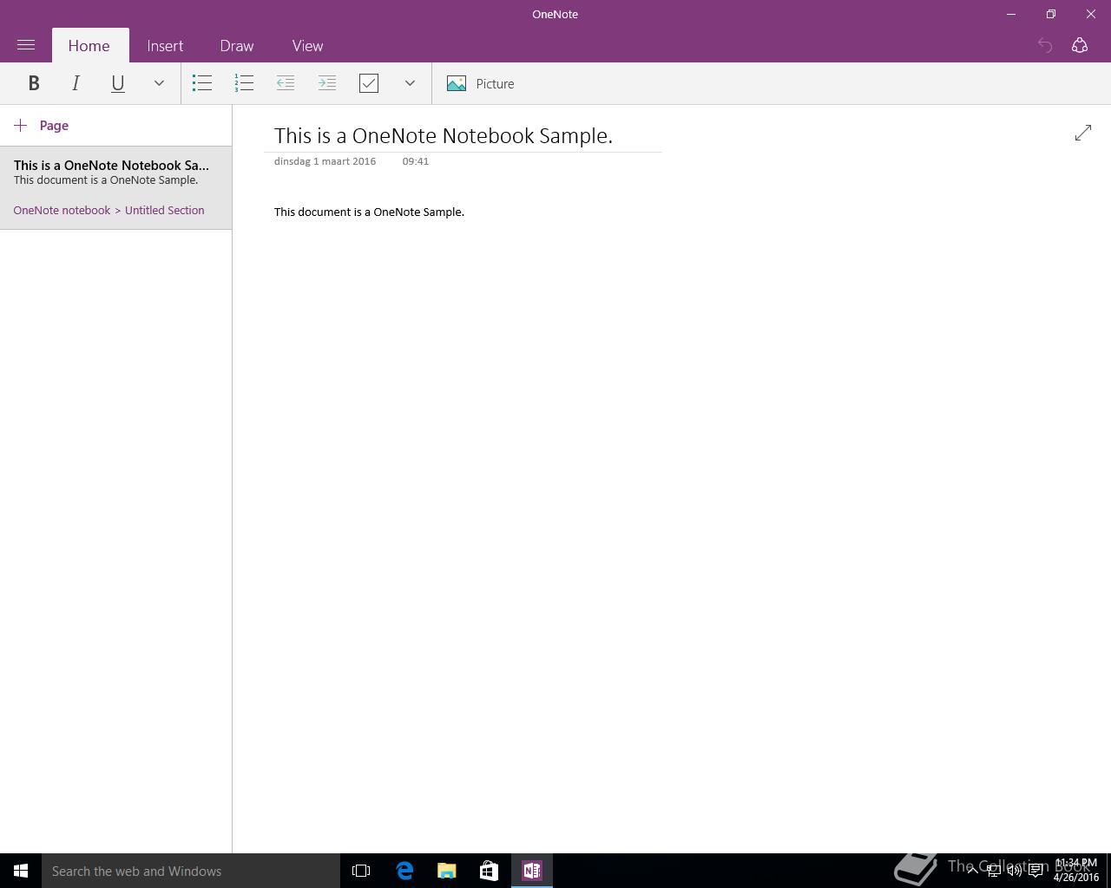Click the page time 09:41

pyautogui.click(x=416, y=161)
